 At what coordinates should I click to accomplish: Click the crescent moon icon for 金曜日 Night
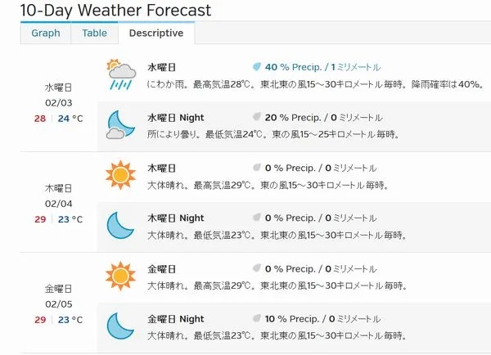120,326
